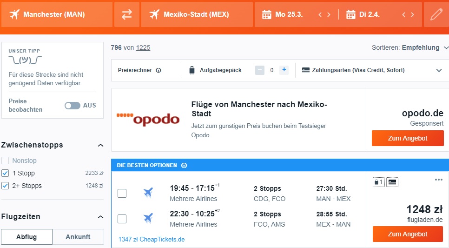Swap origin and destination airports
The height and width of the screenshot is (248, 449).
coord(127,14)
